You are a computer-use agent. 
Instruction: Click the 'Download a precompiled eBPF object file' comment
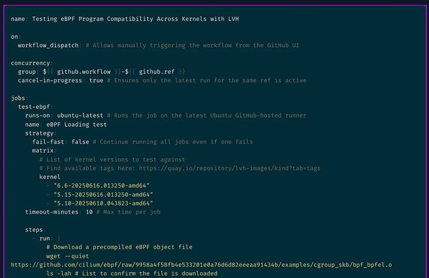coord(119,247)
